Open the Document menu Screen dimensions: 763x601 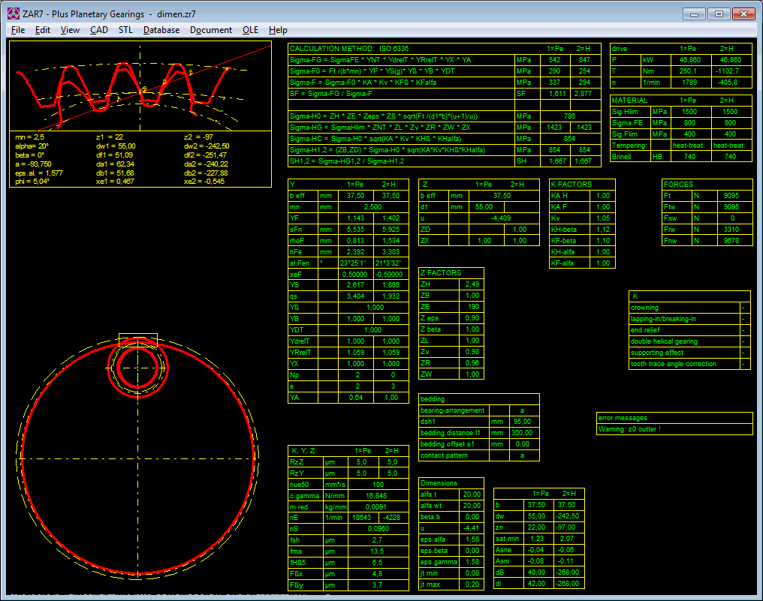(211, 30)
